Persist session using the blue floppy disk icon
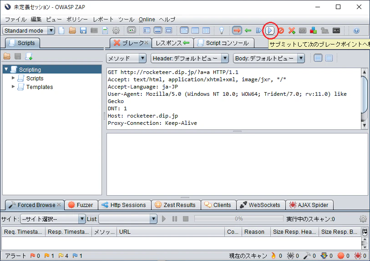This screenshot has height=261, width=370. tap(83, 30)
